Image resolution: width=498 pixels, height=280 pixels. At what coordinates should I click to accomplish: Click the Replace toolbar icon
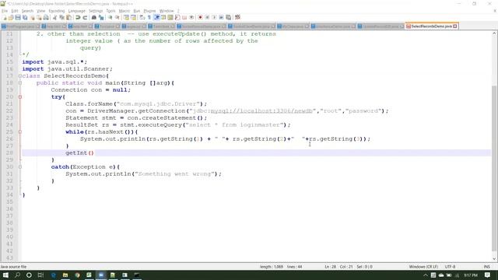(101, 17)
